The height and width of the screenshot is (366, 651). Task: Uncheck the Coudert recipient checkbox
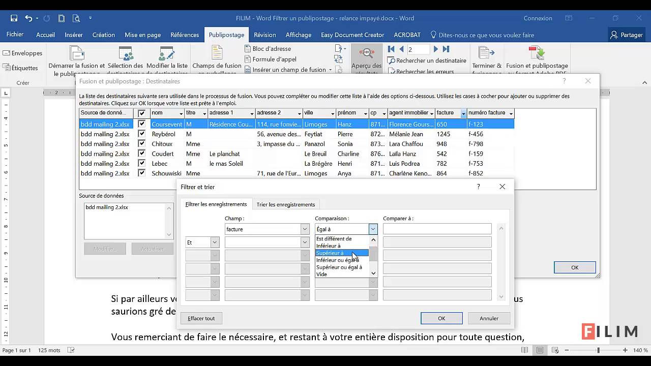141,154
